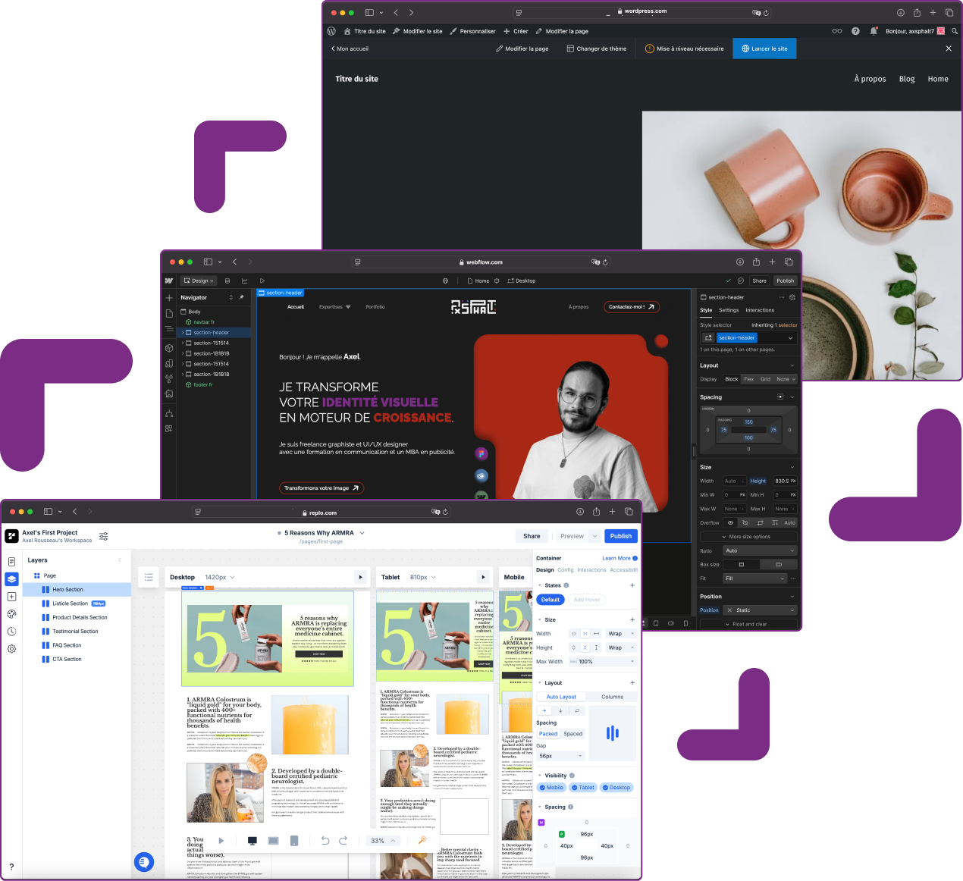Toggle Mobile visibility in Replo
This screenshot has height=881, width=963.
coord(551,788)
